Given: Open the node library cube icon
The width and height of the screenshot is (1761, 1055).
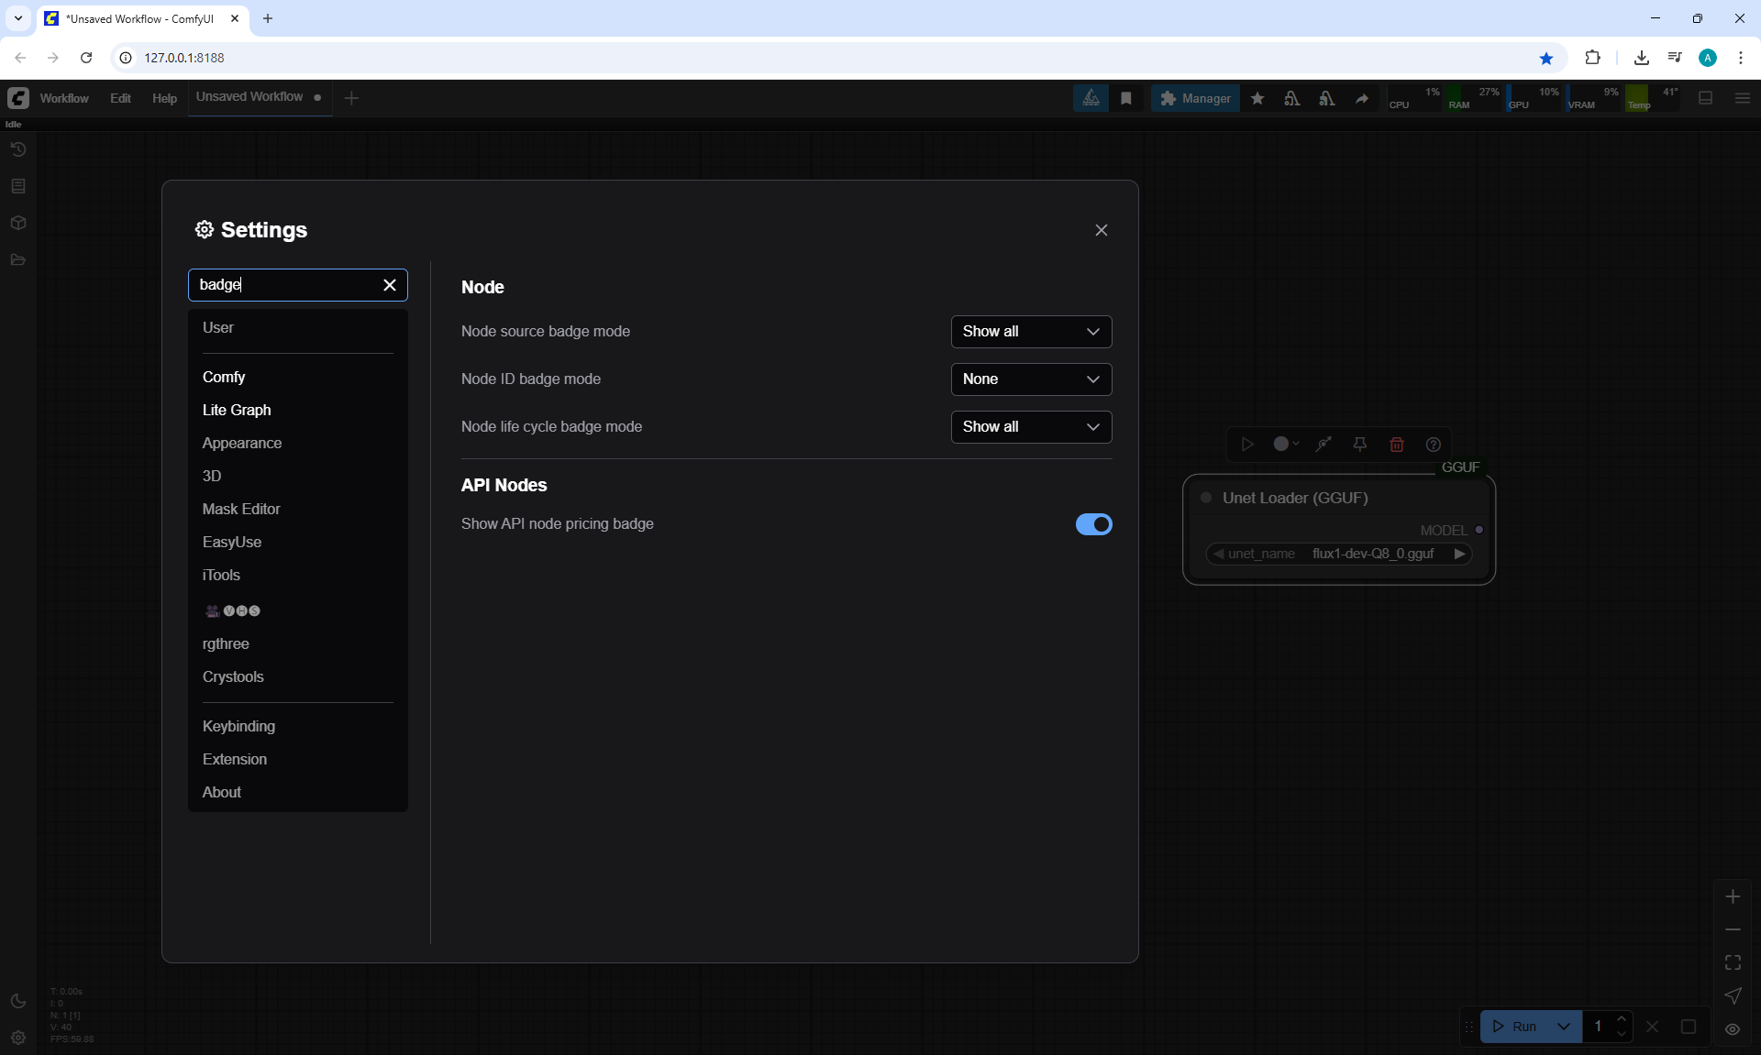Looking at the screenshot, I should 17,223.
